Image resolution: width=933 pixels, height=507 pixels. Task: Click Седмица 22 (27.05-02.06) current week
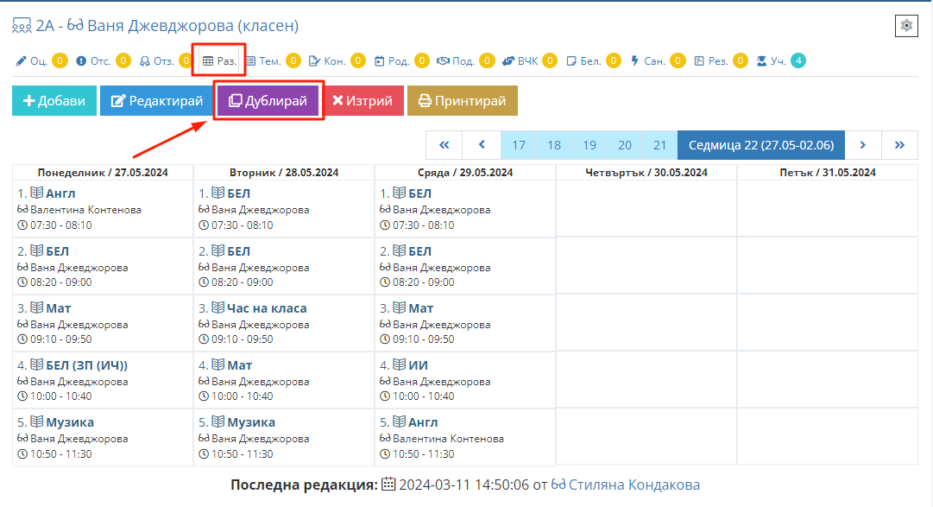(x=761, y=145)
